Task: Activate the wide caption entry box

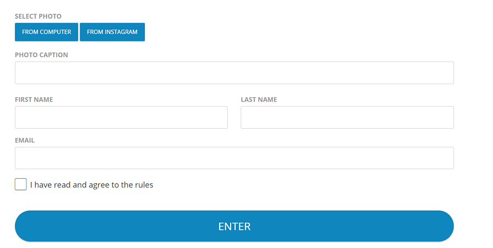Action: [234, 73]
